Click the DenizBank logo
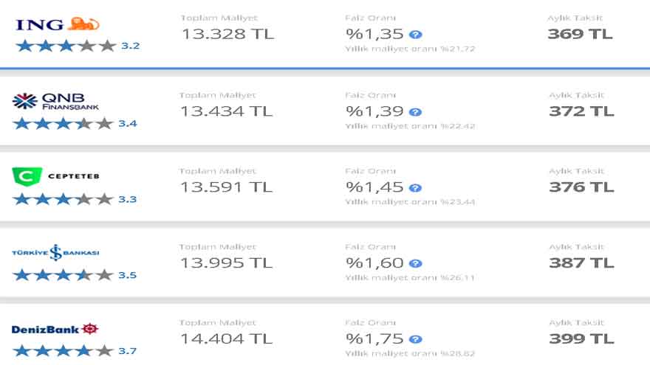The image size is (650, 365). tap(56, 329)
